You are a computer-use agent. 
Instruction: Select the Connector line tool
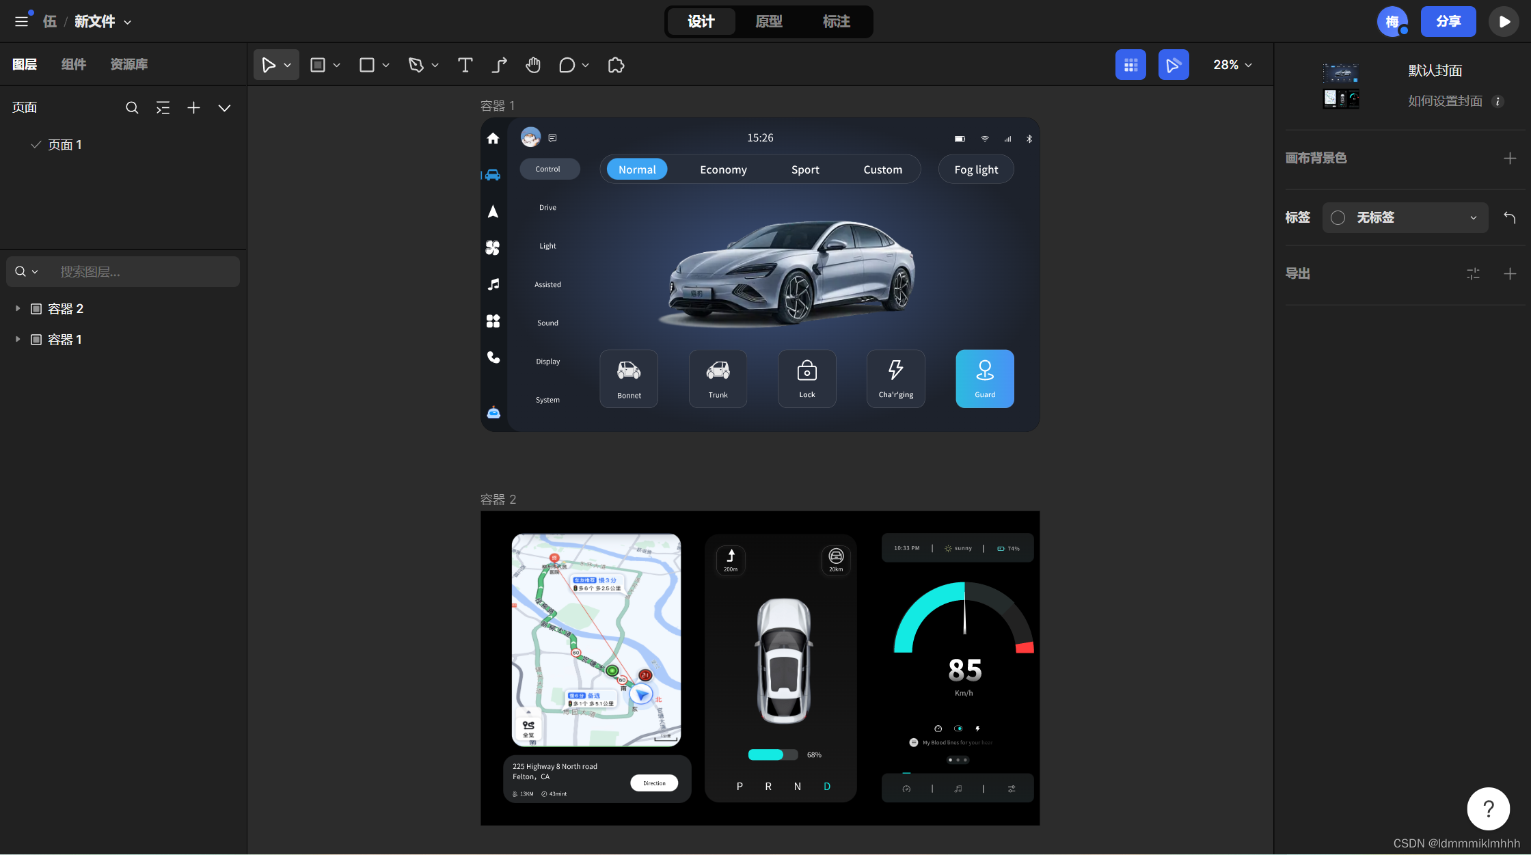(500, 65)
